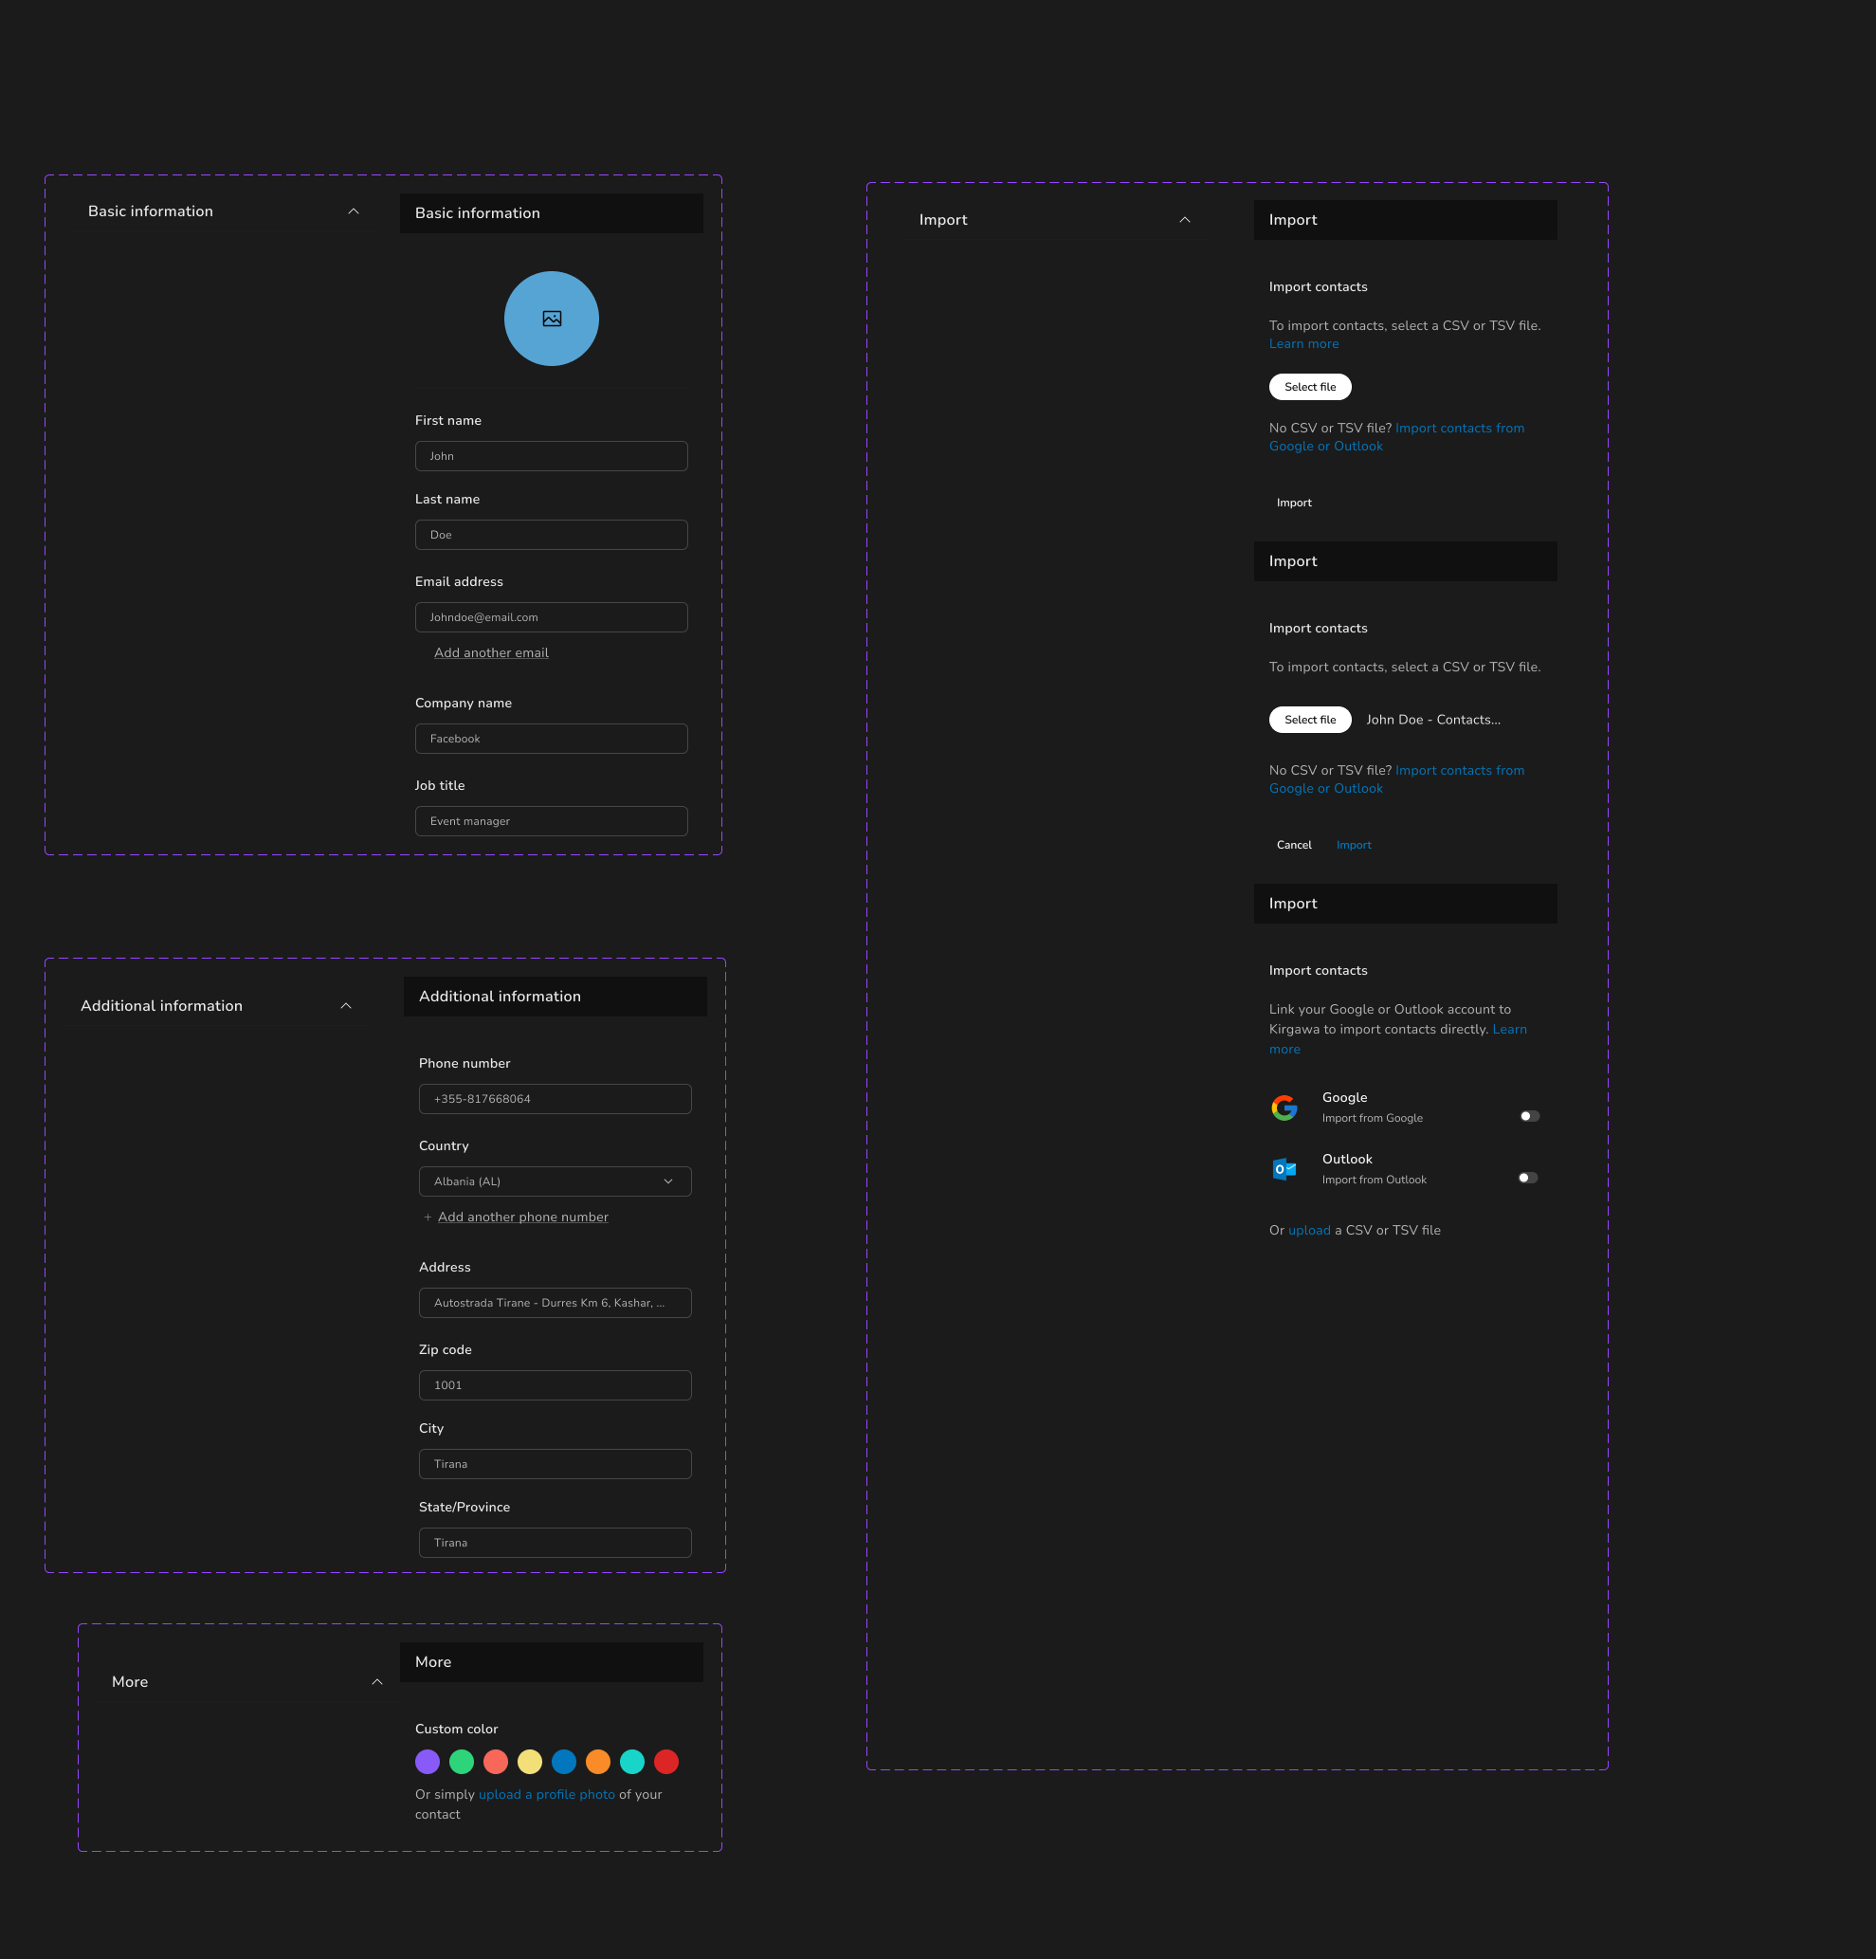This screenshot has width=1876, height=1959.
Task: Click Add another phone number link
Action: click(522, 1218)
